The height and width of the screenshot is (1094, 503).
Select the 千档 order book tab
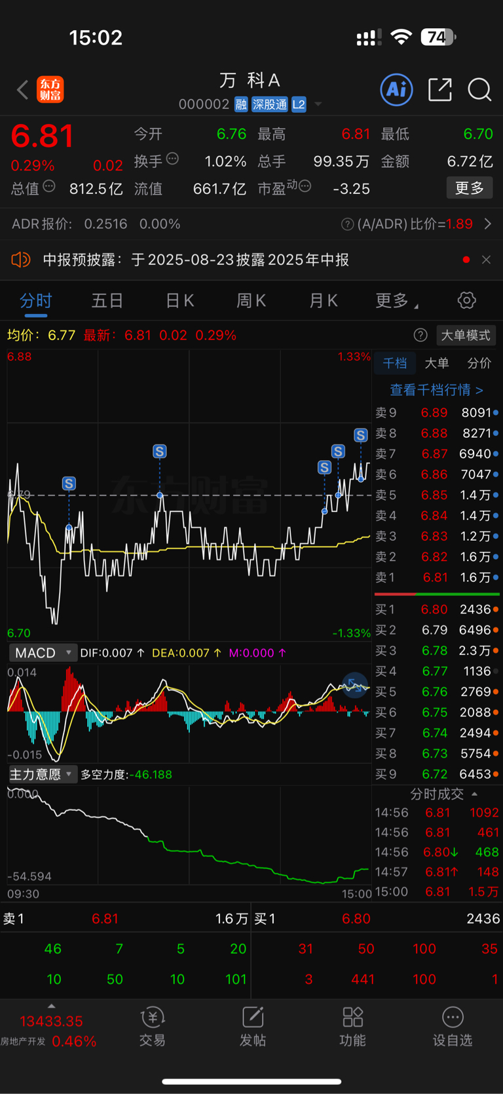point(395,363)
